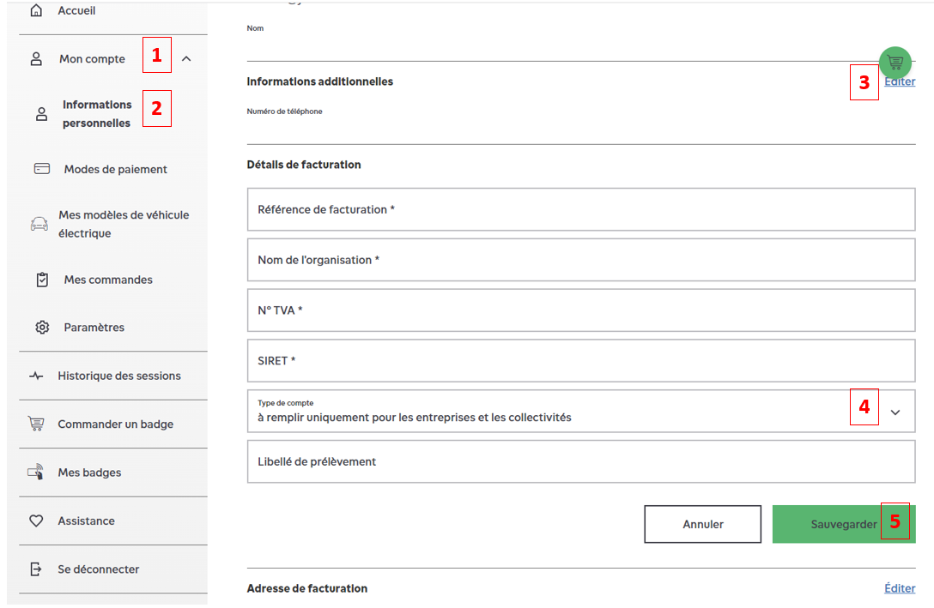934x608 pixels.
Task: Open the Type de compte dropdown
Action: pos(581,411)
